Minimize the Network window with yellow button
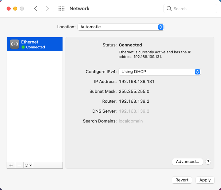221x190 pixels. point(15,9)
